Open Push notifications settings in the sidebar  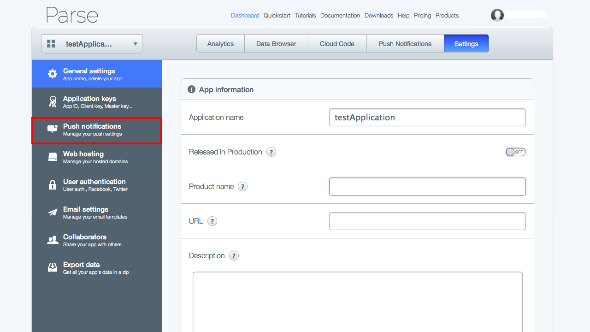[97, 130]
